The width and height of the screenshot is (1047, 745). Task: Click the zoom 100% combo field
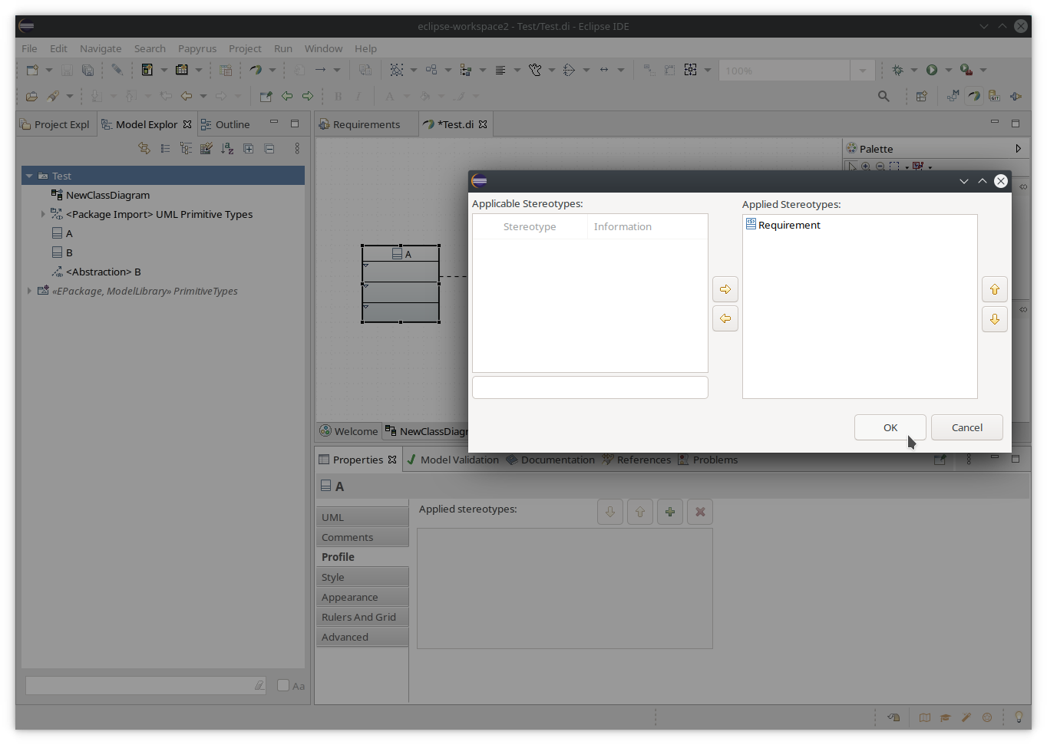(x=784, y=71)
